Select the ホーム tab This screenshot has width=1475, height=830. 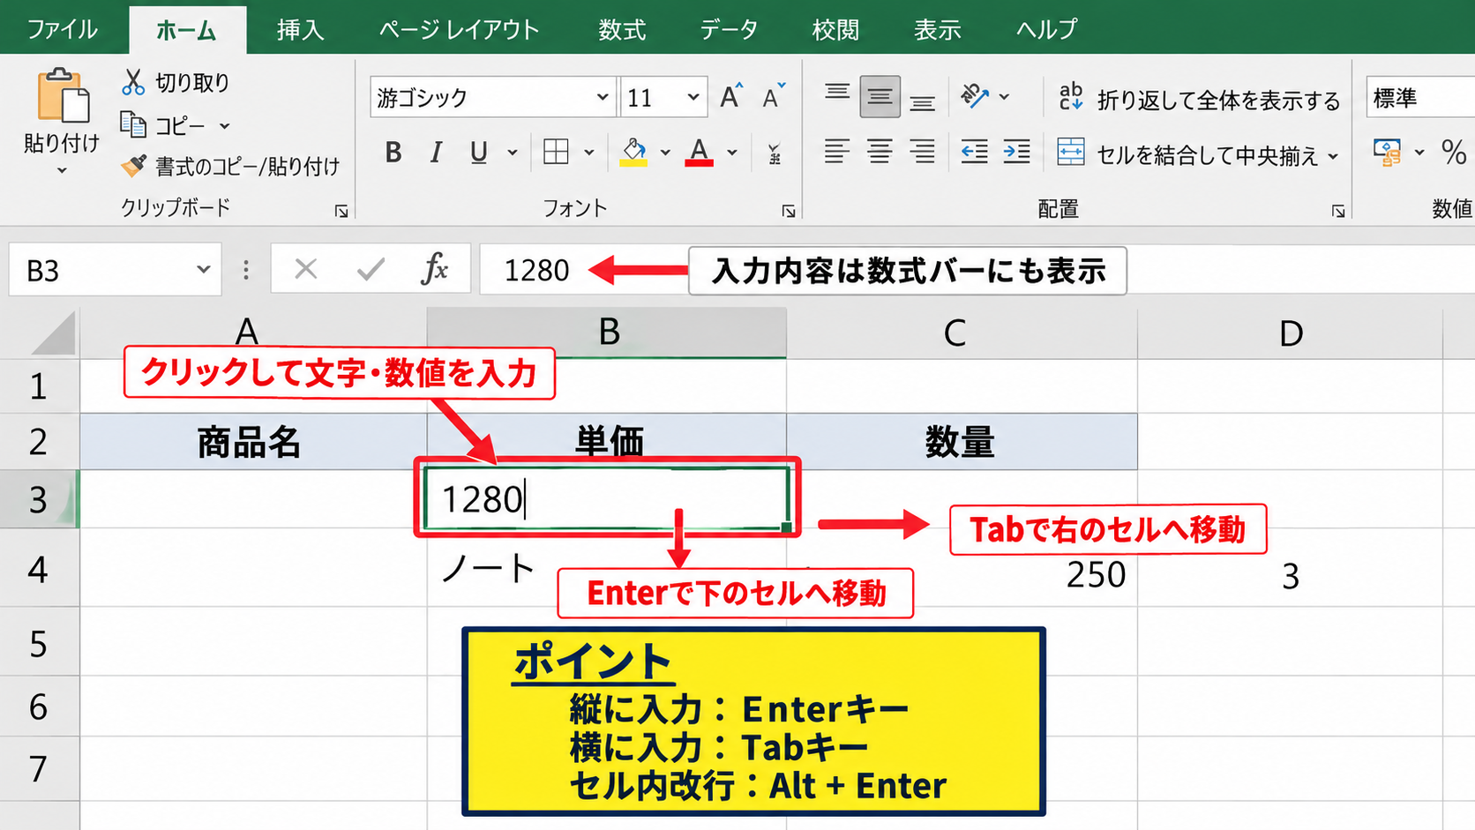click(x=187, y=30)
